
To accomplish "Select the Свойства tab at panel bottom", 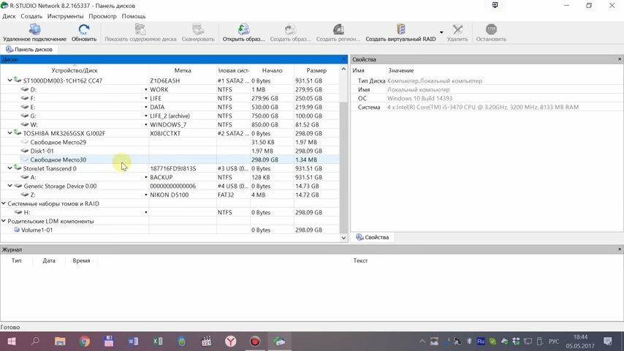I will tap(373, 237).
